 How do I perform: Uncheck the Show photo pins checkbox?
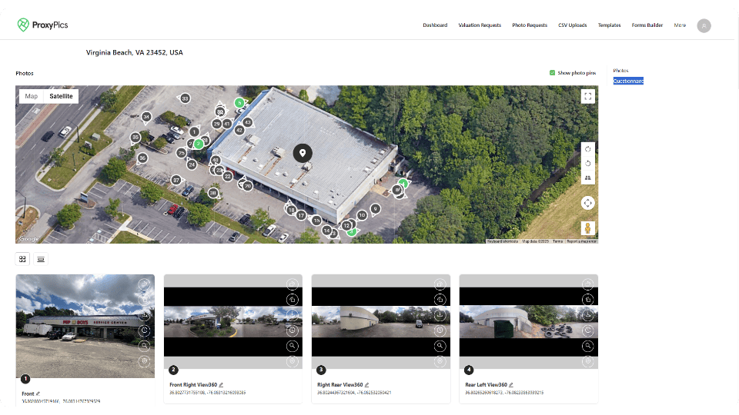click(x=553, y=73)
